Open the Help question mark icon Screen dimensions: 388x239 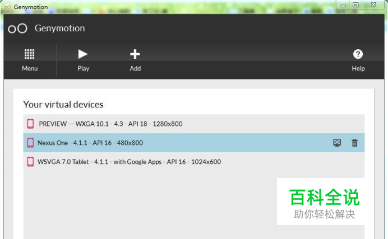coord(358,54)
